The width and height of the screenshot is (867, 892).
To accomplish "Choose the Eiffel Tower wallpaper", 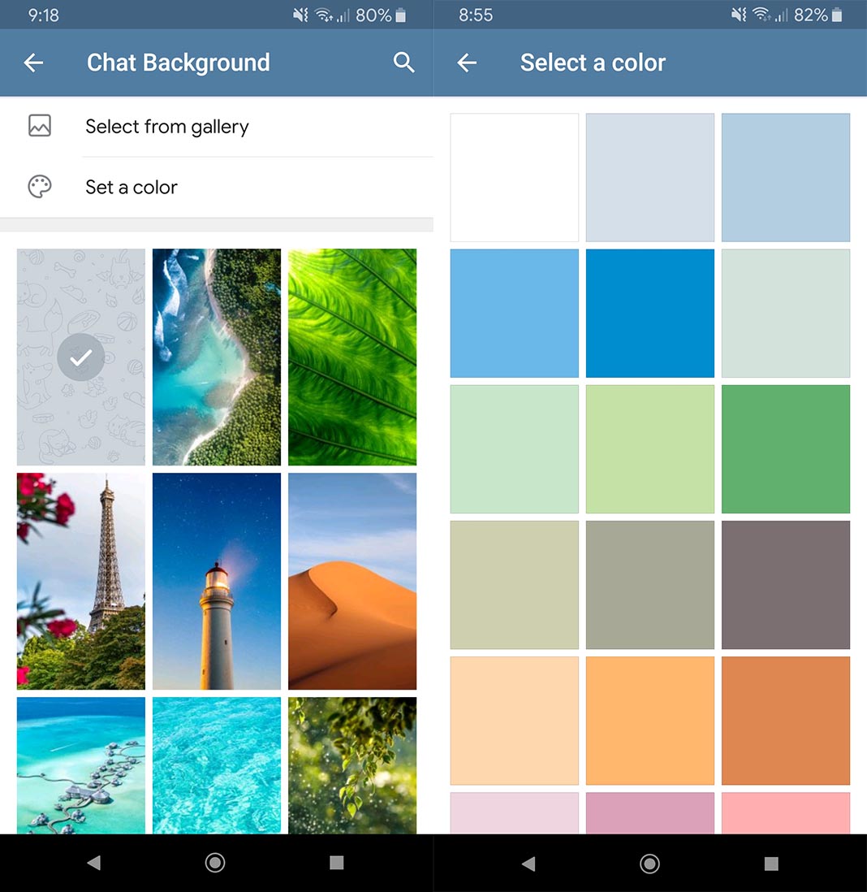I will 81,581.
